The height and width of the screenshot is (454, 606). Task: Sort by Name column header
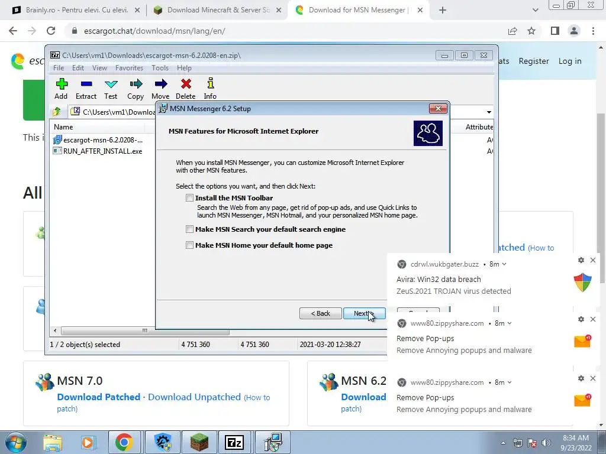(x=63, y=127)
